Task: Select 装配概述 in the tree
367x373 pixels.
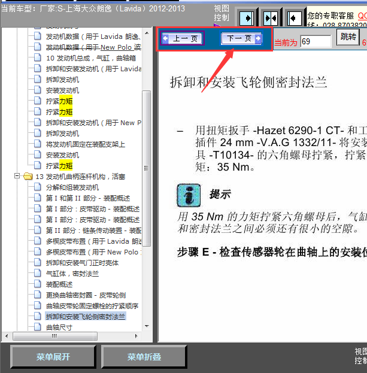Action: point(59,284)
